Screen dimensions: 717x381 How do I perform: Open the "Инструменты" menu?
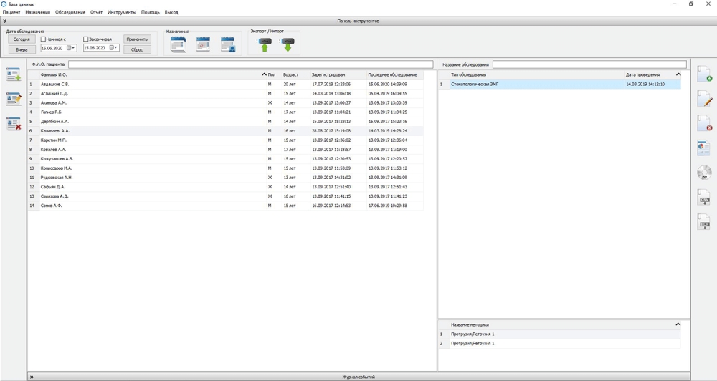(x=121, y=12)
